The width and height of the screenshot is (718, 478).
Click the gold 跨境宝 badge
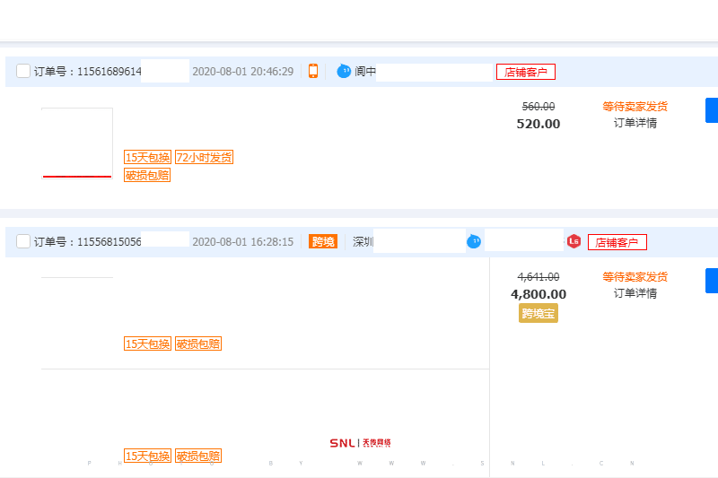[x=538, y=313]
